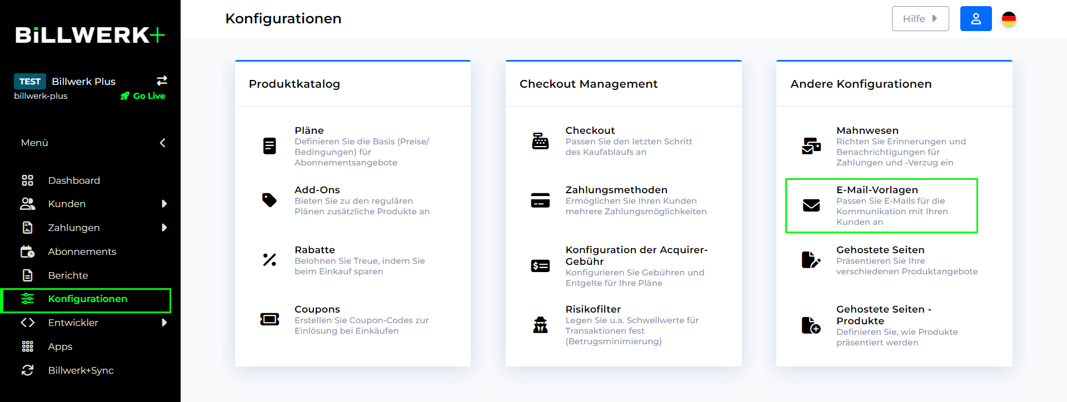The image size is (1067, 402).
Task: Click the German flag language selector
Action: coord(1009,19)
